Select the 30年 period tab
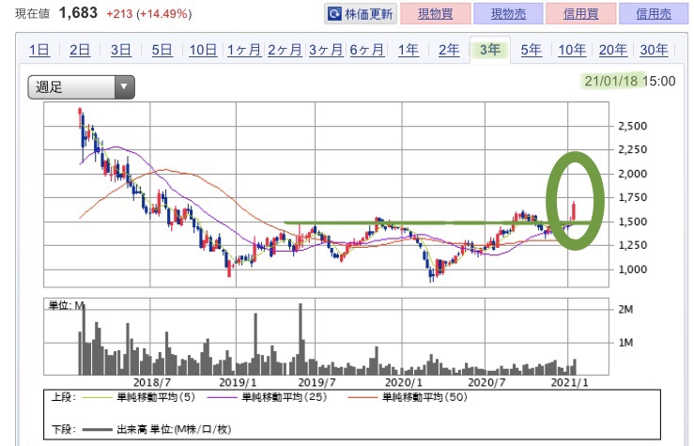Viewport: 694px width, 446px height. point(654,51)
